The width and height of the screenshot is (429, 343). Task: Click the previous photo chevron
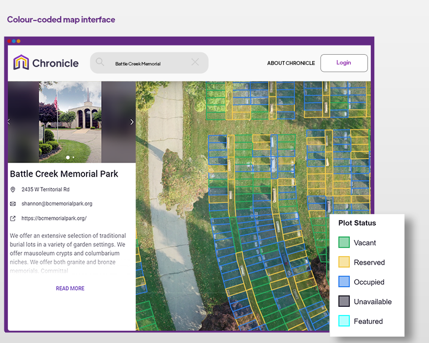8,122
